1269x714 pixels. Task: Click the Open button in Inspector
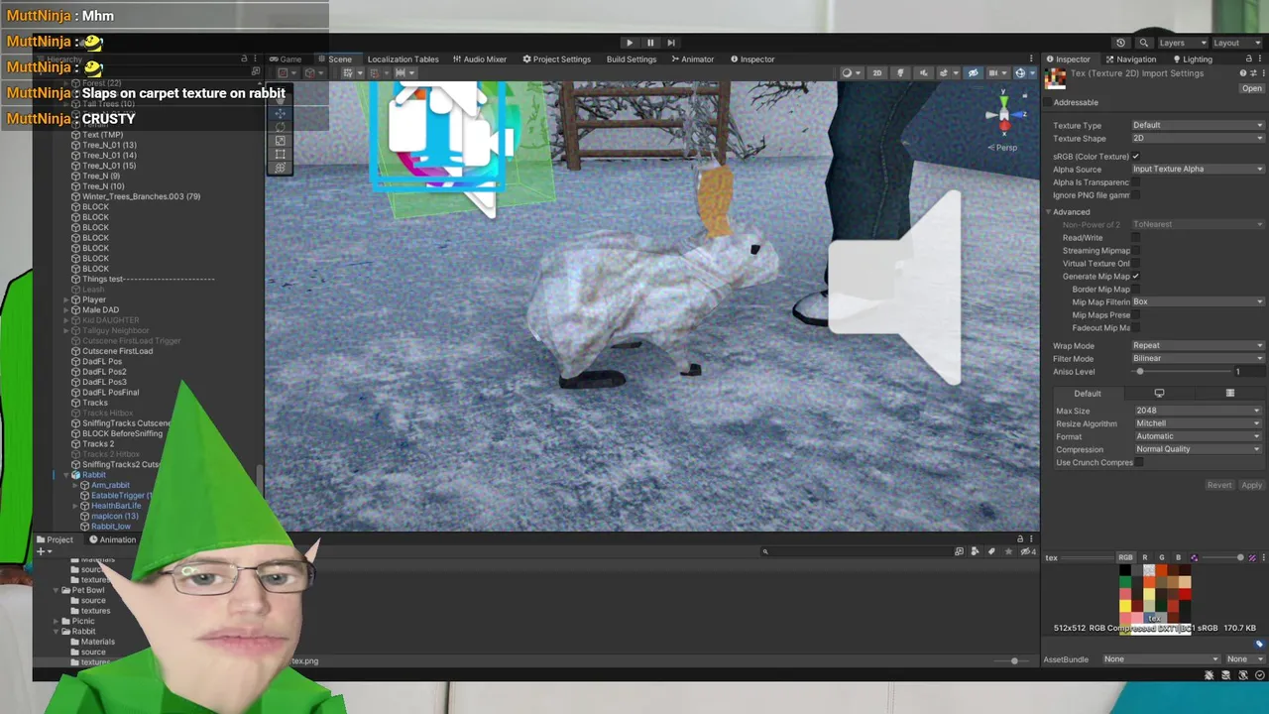click(1252, 89)
